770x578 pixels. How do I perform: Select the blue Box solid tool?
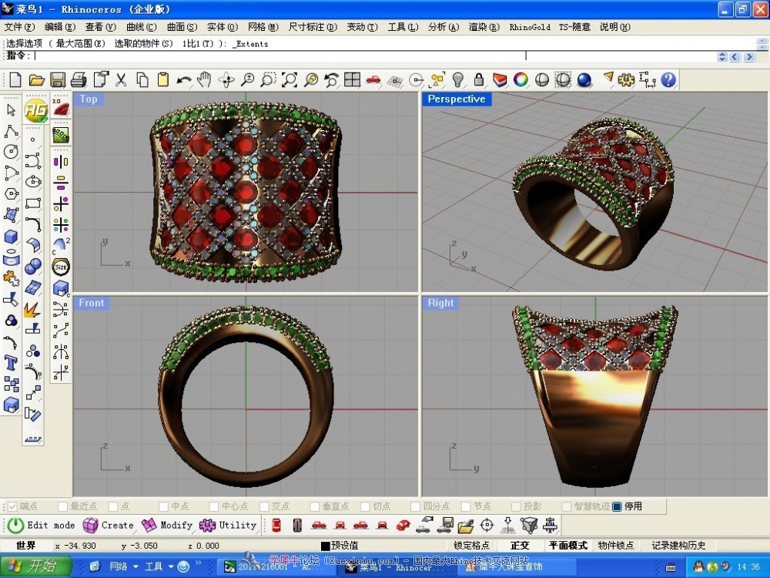11,237
